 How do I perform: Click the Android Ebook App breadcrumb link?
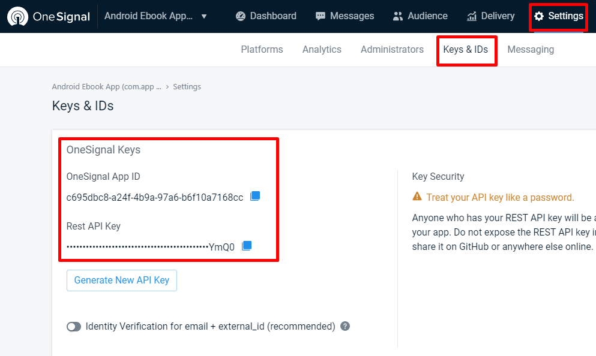click(107, 86)
